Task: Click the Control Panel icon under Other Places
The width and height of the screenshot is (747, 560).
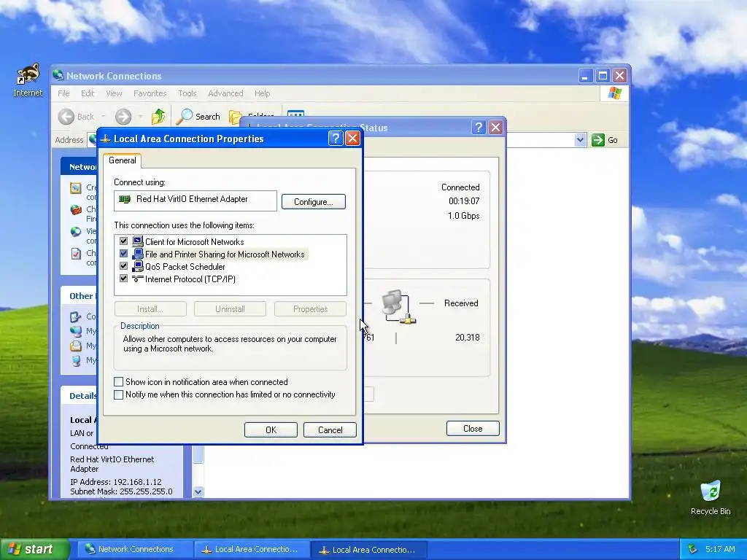Action: (75, 316)
